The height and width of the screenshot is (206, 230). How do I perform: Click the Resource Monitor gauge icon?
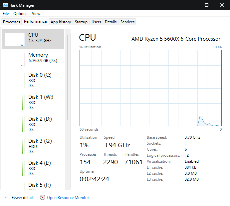[43, 197]
